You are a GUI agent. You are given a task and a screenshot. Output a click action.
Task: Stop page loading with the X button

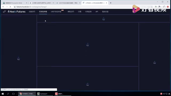point(10,7)
